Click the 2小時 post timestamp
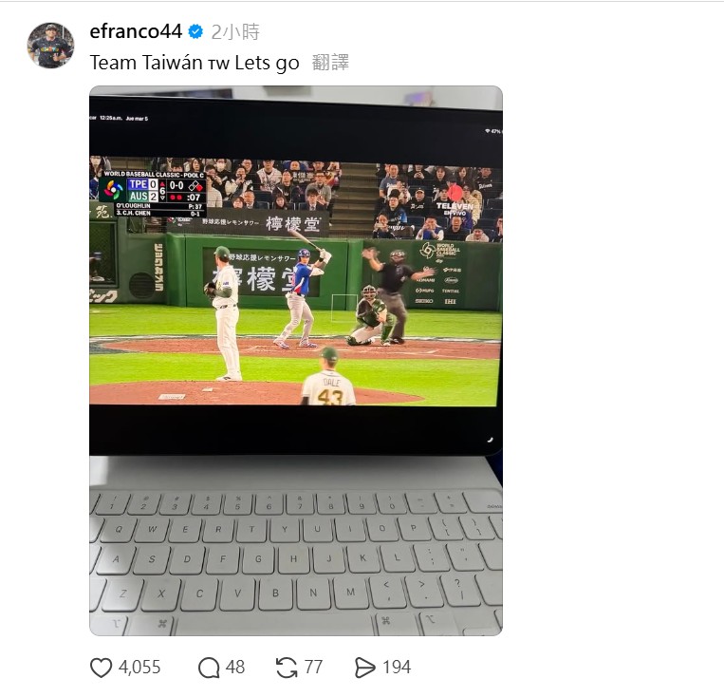Image resolution: width=724 pixels, height=697 pixels. pyautogui.click(x=235, y=32)
